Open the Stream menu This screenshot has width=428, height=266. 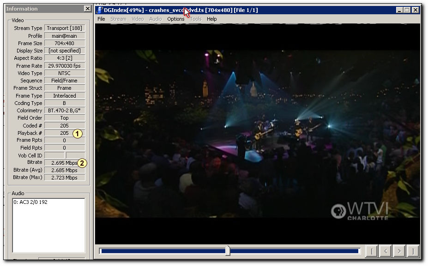pyautogui.click(x=118, y=19)
